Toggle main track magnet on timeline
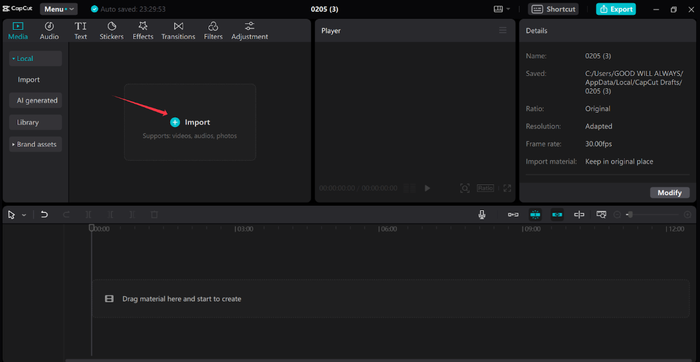The height and width of the screenshot is (362, 700). pyautogui.click(x=513, y=214)
